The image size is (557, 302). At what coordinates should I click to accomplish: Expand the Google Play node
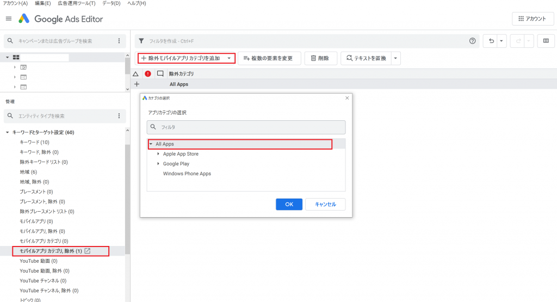[x=158, y=164]
